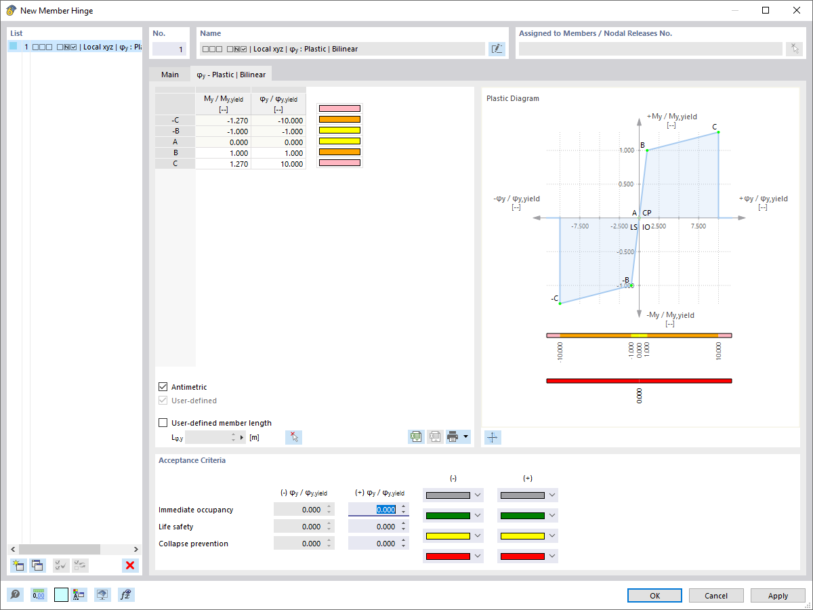Expand the Lφ,y length field arrow menu
Image resolution: width=813 pixels, height=610 pixels.
(x=243, y=438)
